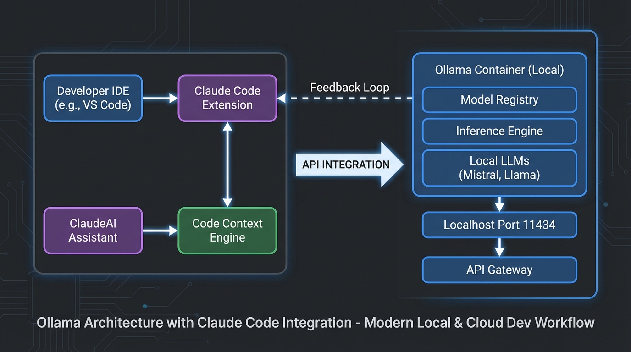Screen dimensions: 631x352
Task: Click the API Gateway block
Action: coord(499,270)
